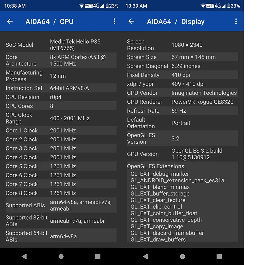Tap back arrow in AIDA64 CPU screen
Screen dimensions: 265x265
[x=10, y=21]
